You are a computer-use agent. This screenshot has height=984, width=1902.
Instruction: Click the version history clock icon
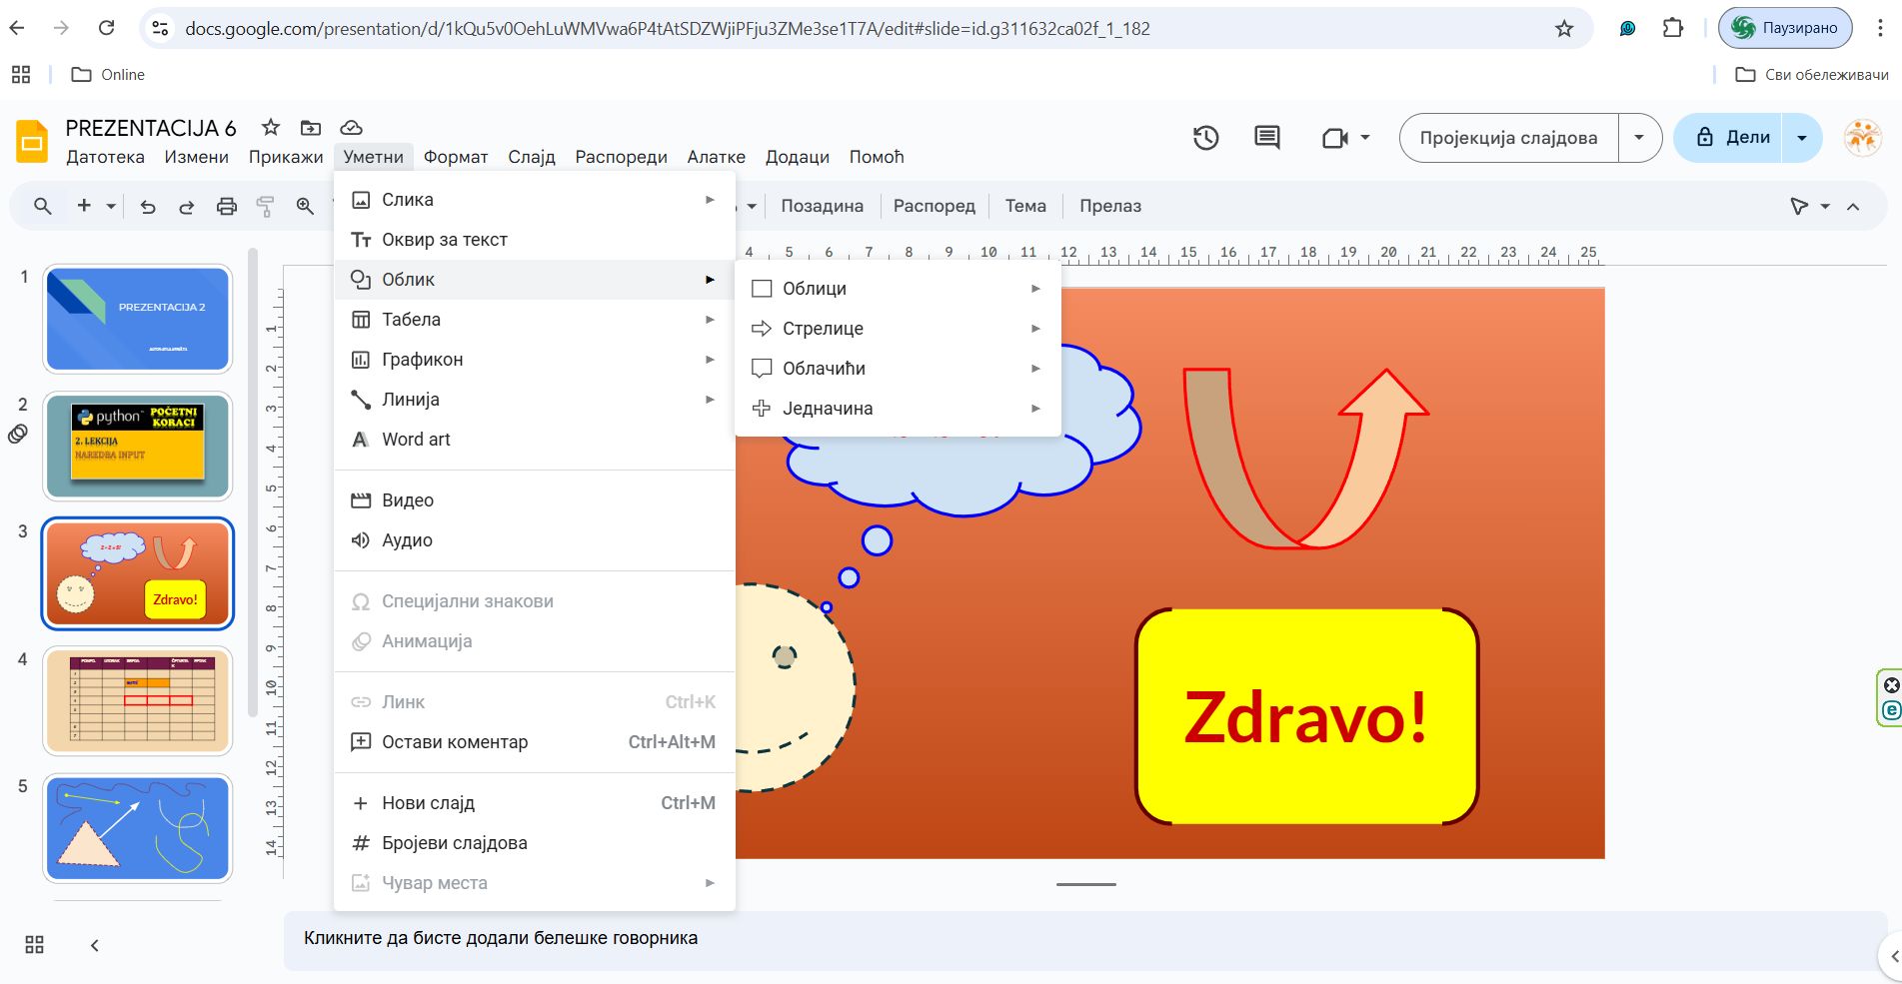pyautogui.click(x=1205, y=138)
